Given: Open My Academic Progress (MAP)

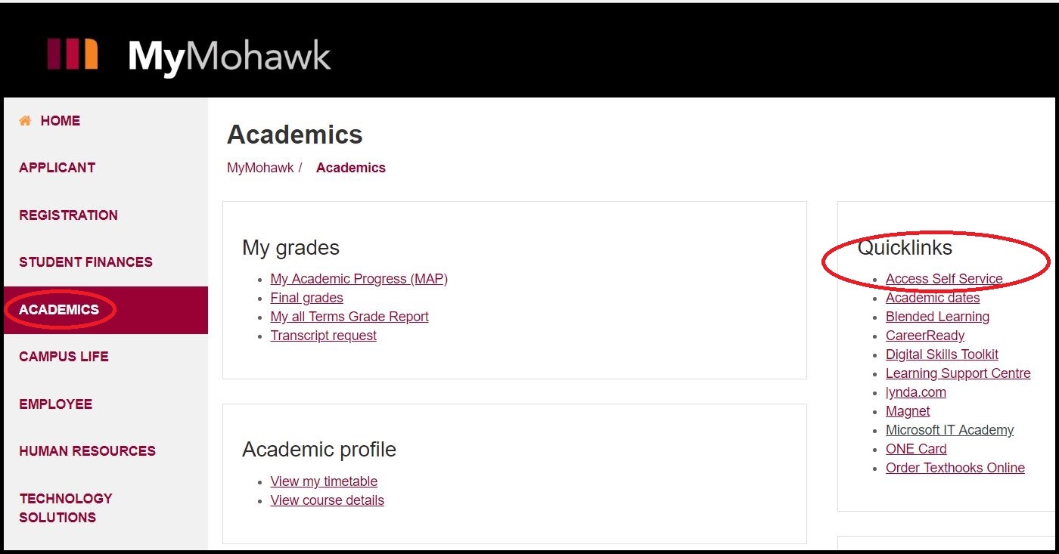Looking at the screenshot, I should [x=359, y=278].
